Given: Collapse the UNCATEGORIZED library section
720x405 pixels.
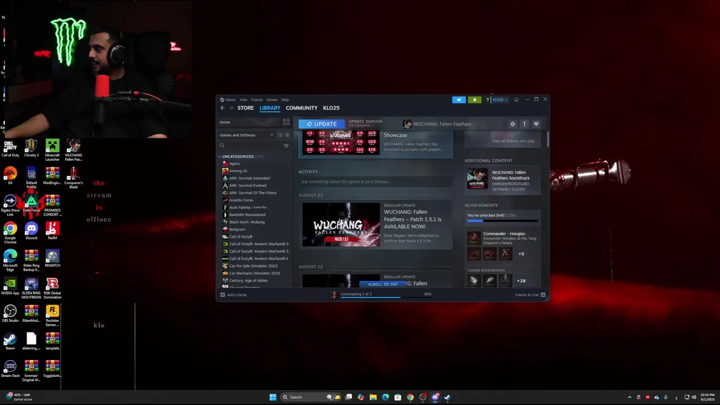Looking at the screenshot, I should 220,156.
